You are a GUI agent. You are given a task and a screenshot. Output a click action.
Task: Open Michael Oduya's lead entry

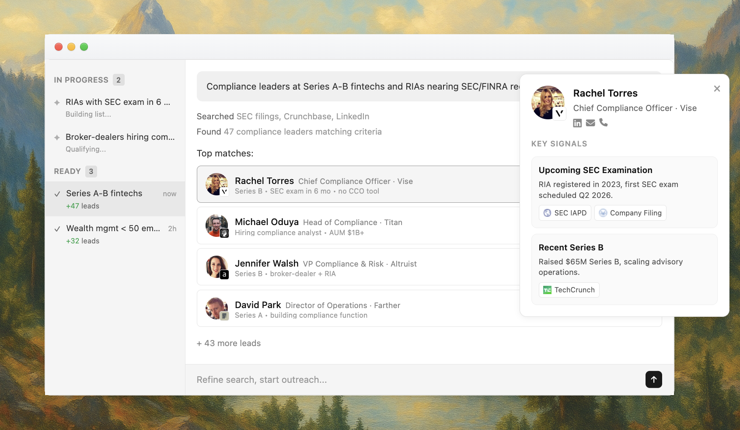pyautogui.click(x=350, y=226)
